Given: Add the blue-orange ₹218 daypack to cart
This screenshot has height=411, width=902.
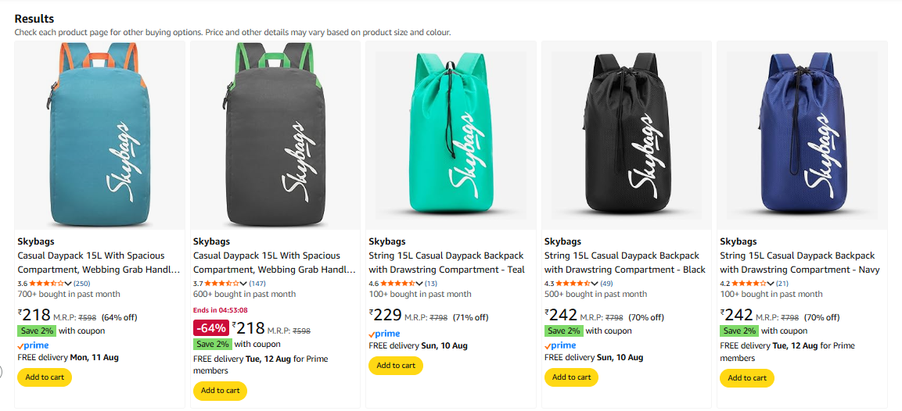Looking at the screenshot, I should tap(45, 377).
